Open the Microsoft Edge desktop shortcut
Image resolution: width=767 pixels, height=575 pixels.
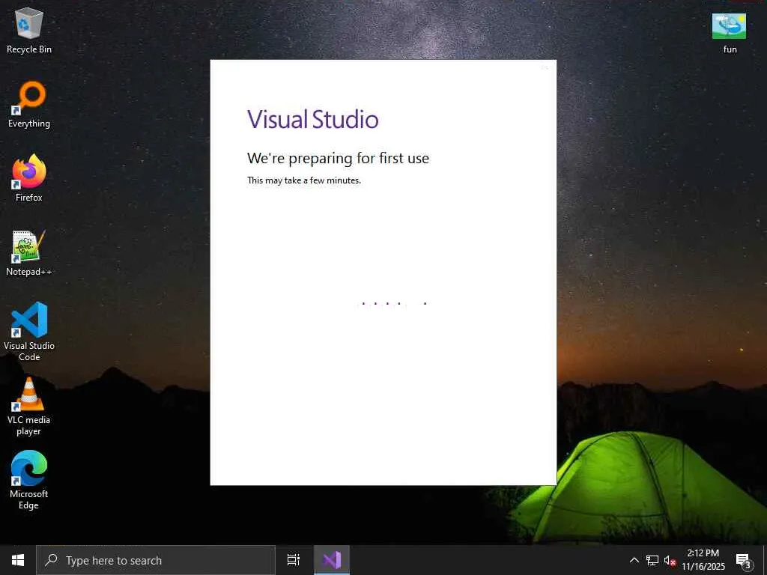click(29, 480)
